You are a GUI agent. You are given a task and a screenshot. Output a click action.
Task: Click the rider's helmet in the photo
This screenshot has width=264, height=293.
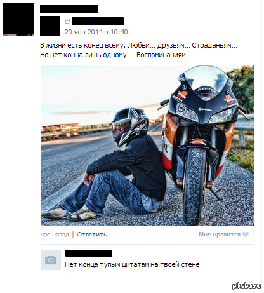coord(129,126)
